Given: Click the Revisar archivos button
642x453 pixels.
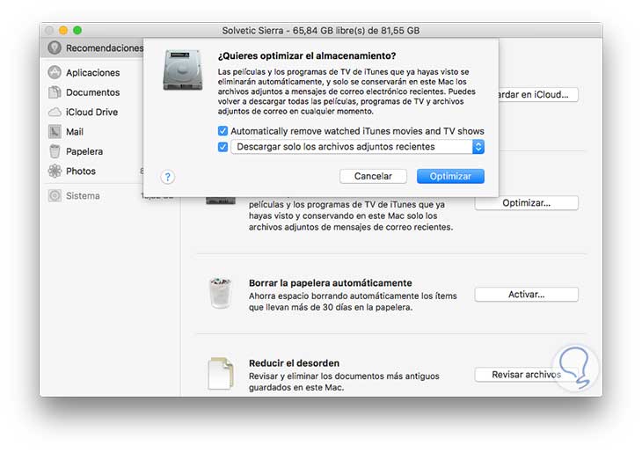Looking at the screenshot, I should click(x=527, y=375).
